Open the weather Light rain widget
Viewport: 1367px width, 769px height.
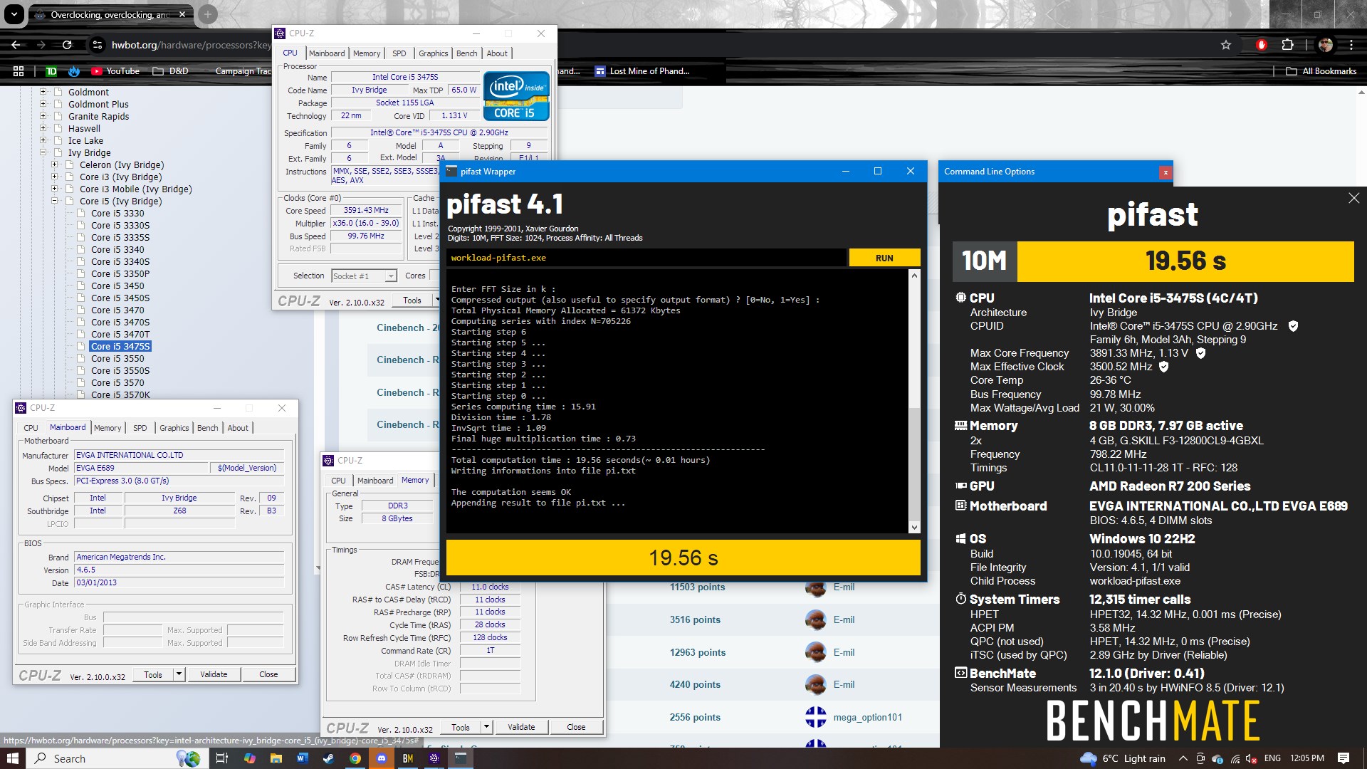[x=1121, y=758]
